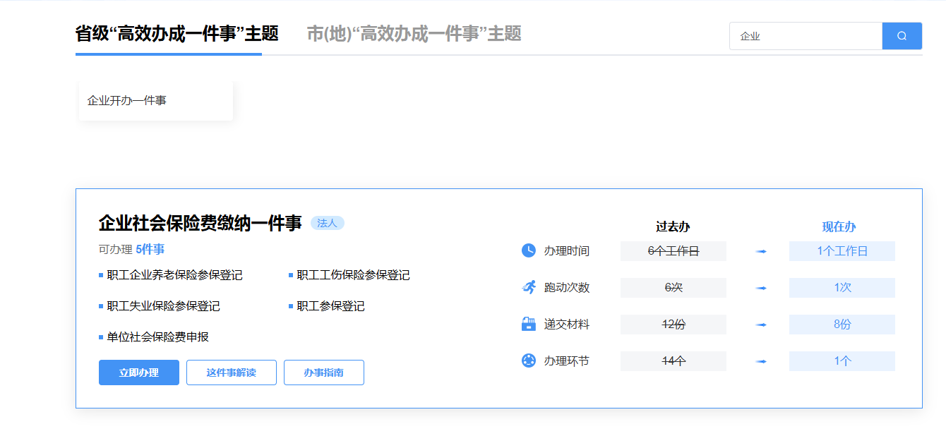Click the circular icon beside 办理环节
This screenshot has height=436, width=946.
tap(528, 361)
